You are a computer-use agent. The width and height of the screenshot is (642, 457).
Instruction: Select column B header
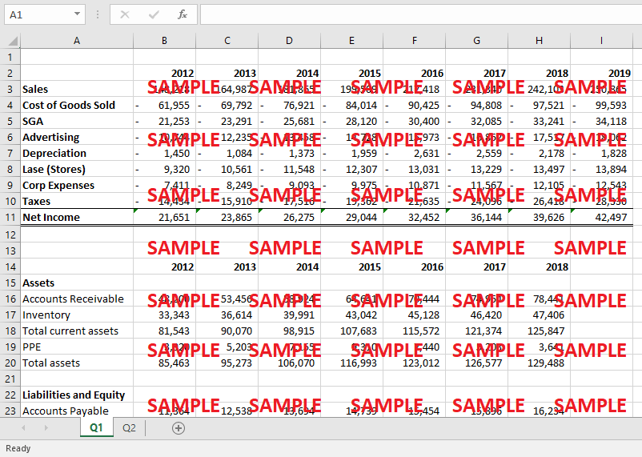(x=164, y=41)
